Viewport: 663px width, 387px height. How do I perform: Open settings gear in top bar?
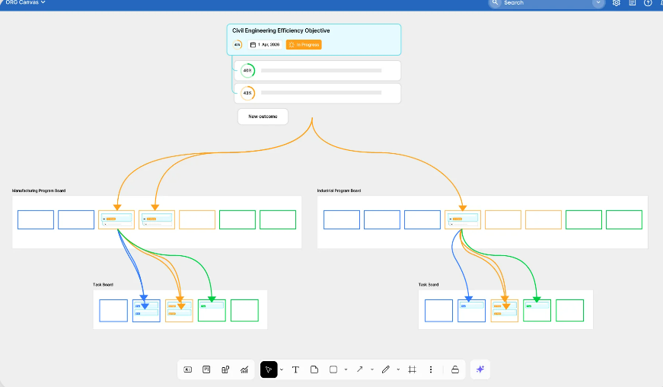[x=617, y=3]
